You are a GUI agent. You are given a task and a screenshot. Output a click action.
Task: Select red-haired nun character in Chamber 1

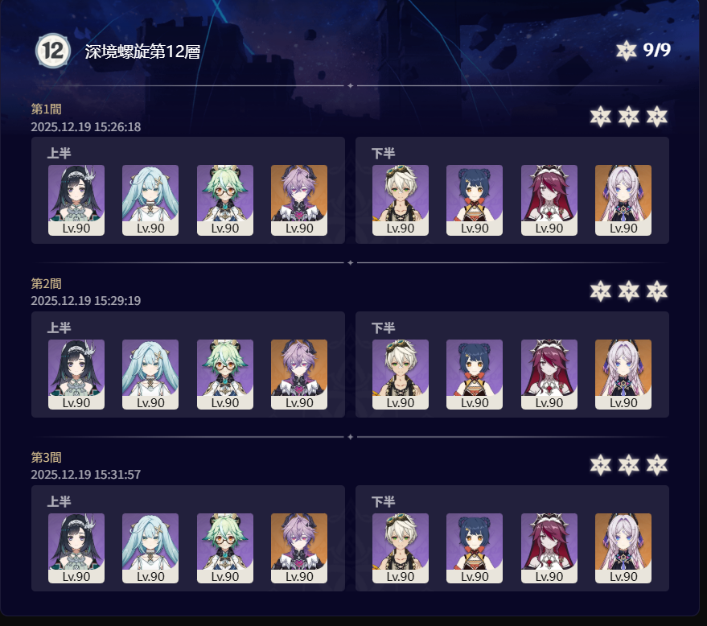point(549,200)
